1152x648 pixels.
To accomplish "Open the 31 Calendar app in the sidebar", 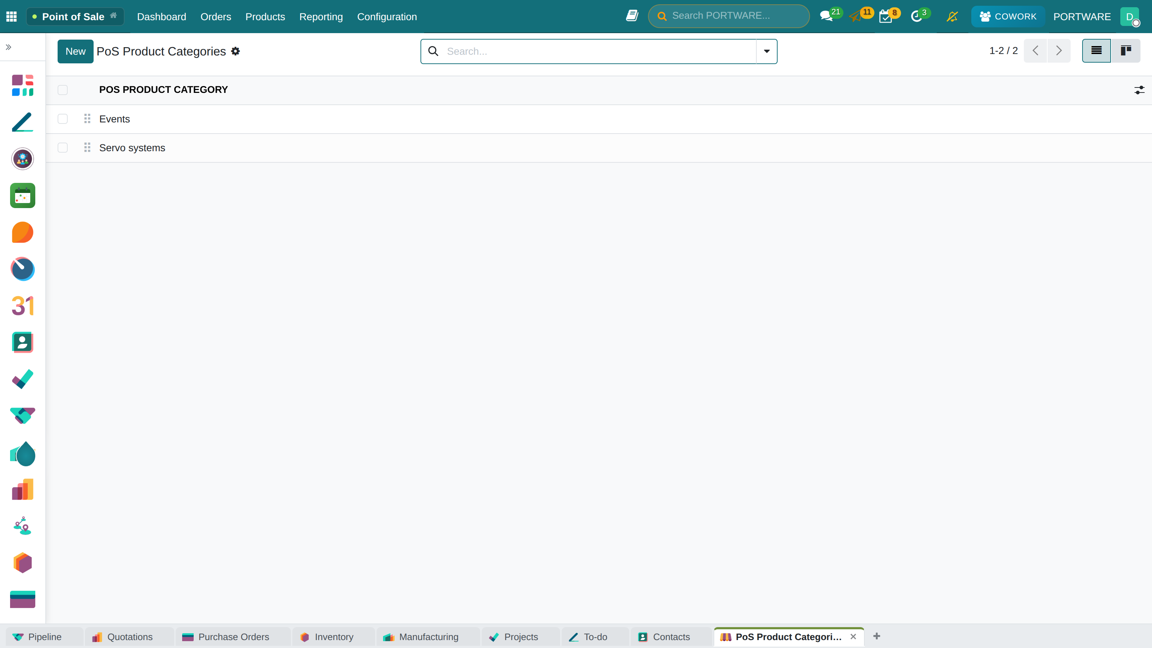I will pos(22,306).
